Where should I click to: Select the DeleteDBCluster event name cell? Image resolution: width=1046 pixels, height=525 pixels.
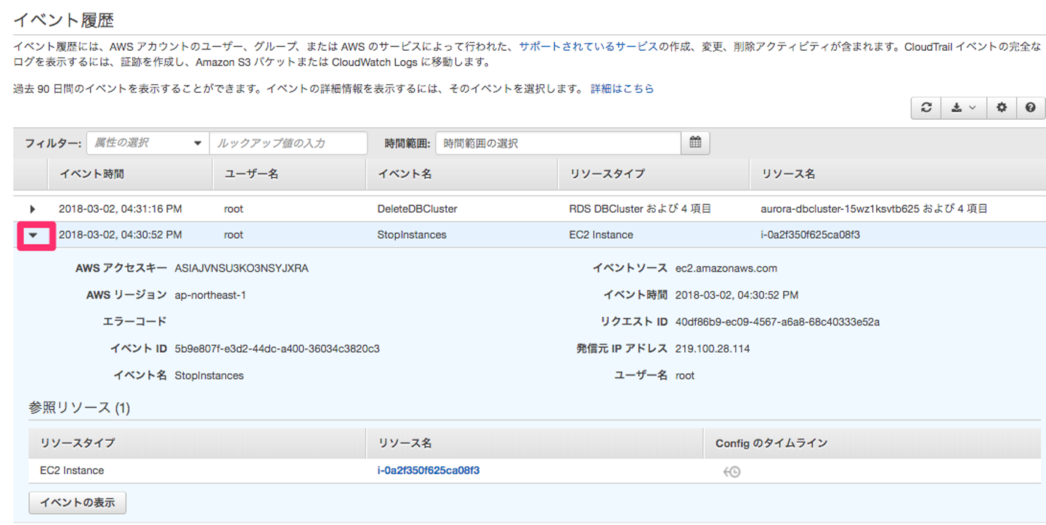pyautogui.click(x=417, y=209)
